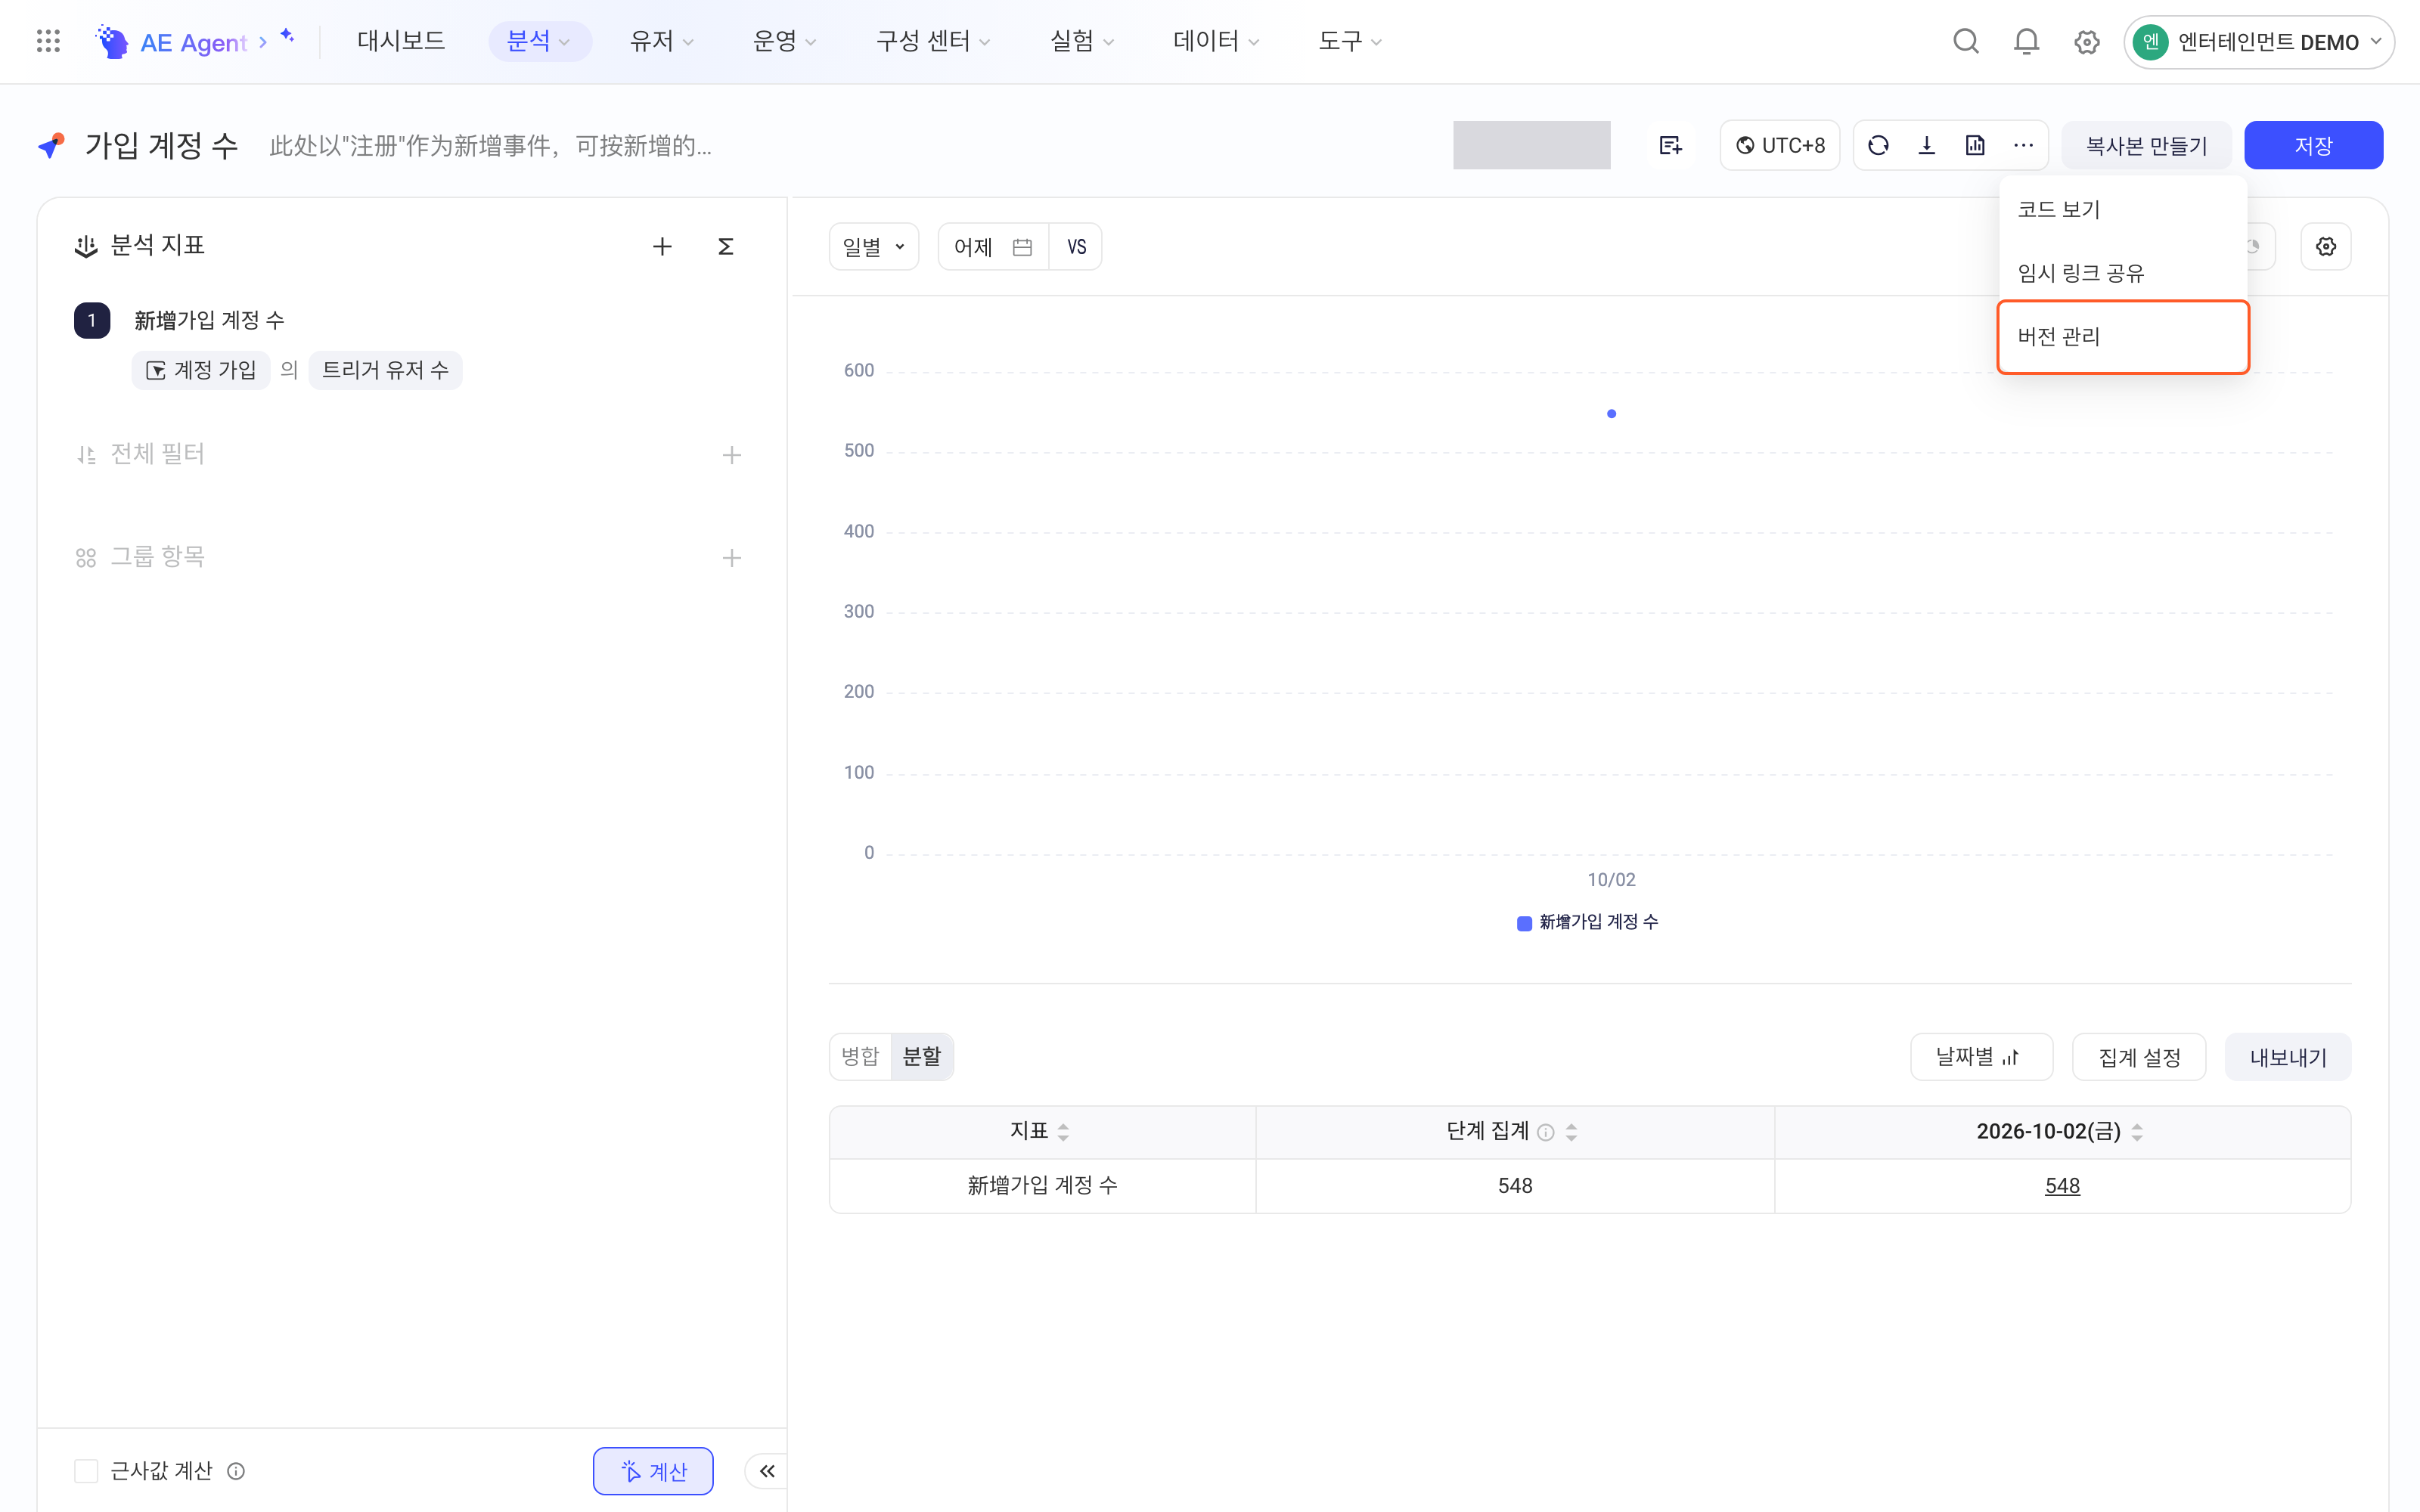Open the 대시보드 nav item
The image size is (2420, 1512).
401,41
